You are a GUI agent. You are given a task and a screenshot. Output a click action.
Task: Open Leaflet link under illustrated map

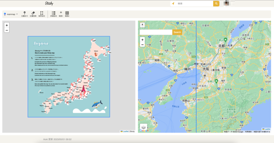pos(126,131)
